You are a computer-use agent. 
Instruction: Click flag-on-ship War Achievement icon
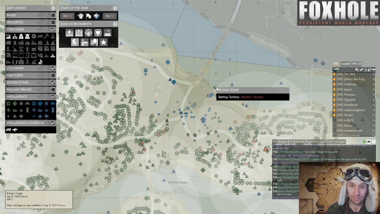[x=107, y=33]
